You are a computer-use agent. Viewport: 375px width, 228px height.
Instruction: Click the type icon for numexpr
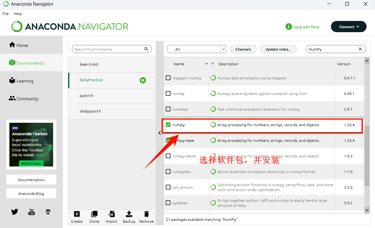(x=213, y=109)
